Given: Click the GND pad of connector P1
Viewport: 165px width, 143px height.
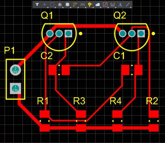Looking at the screenshot, I should point(15,70).
